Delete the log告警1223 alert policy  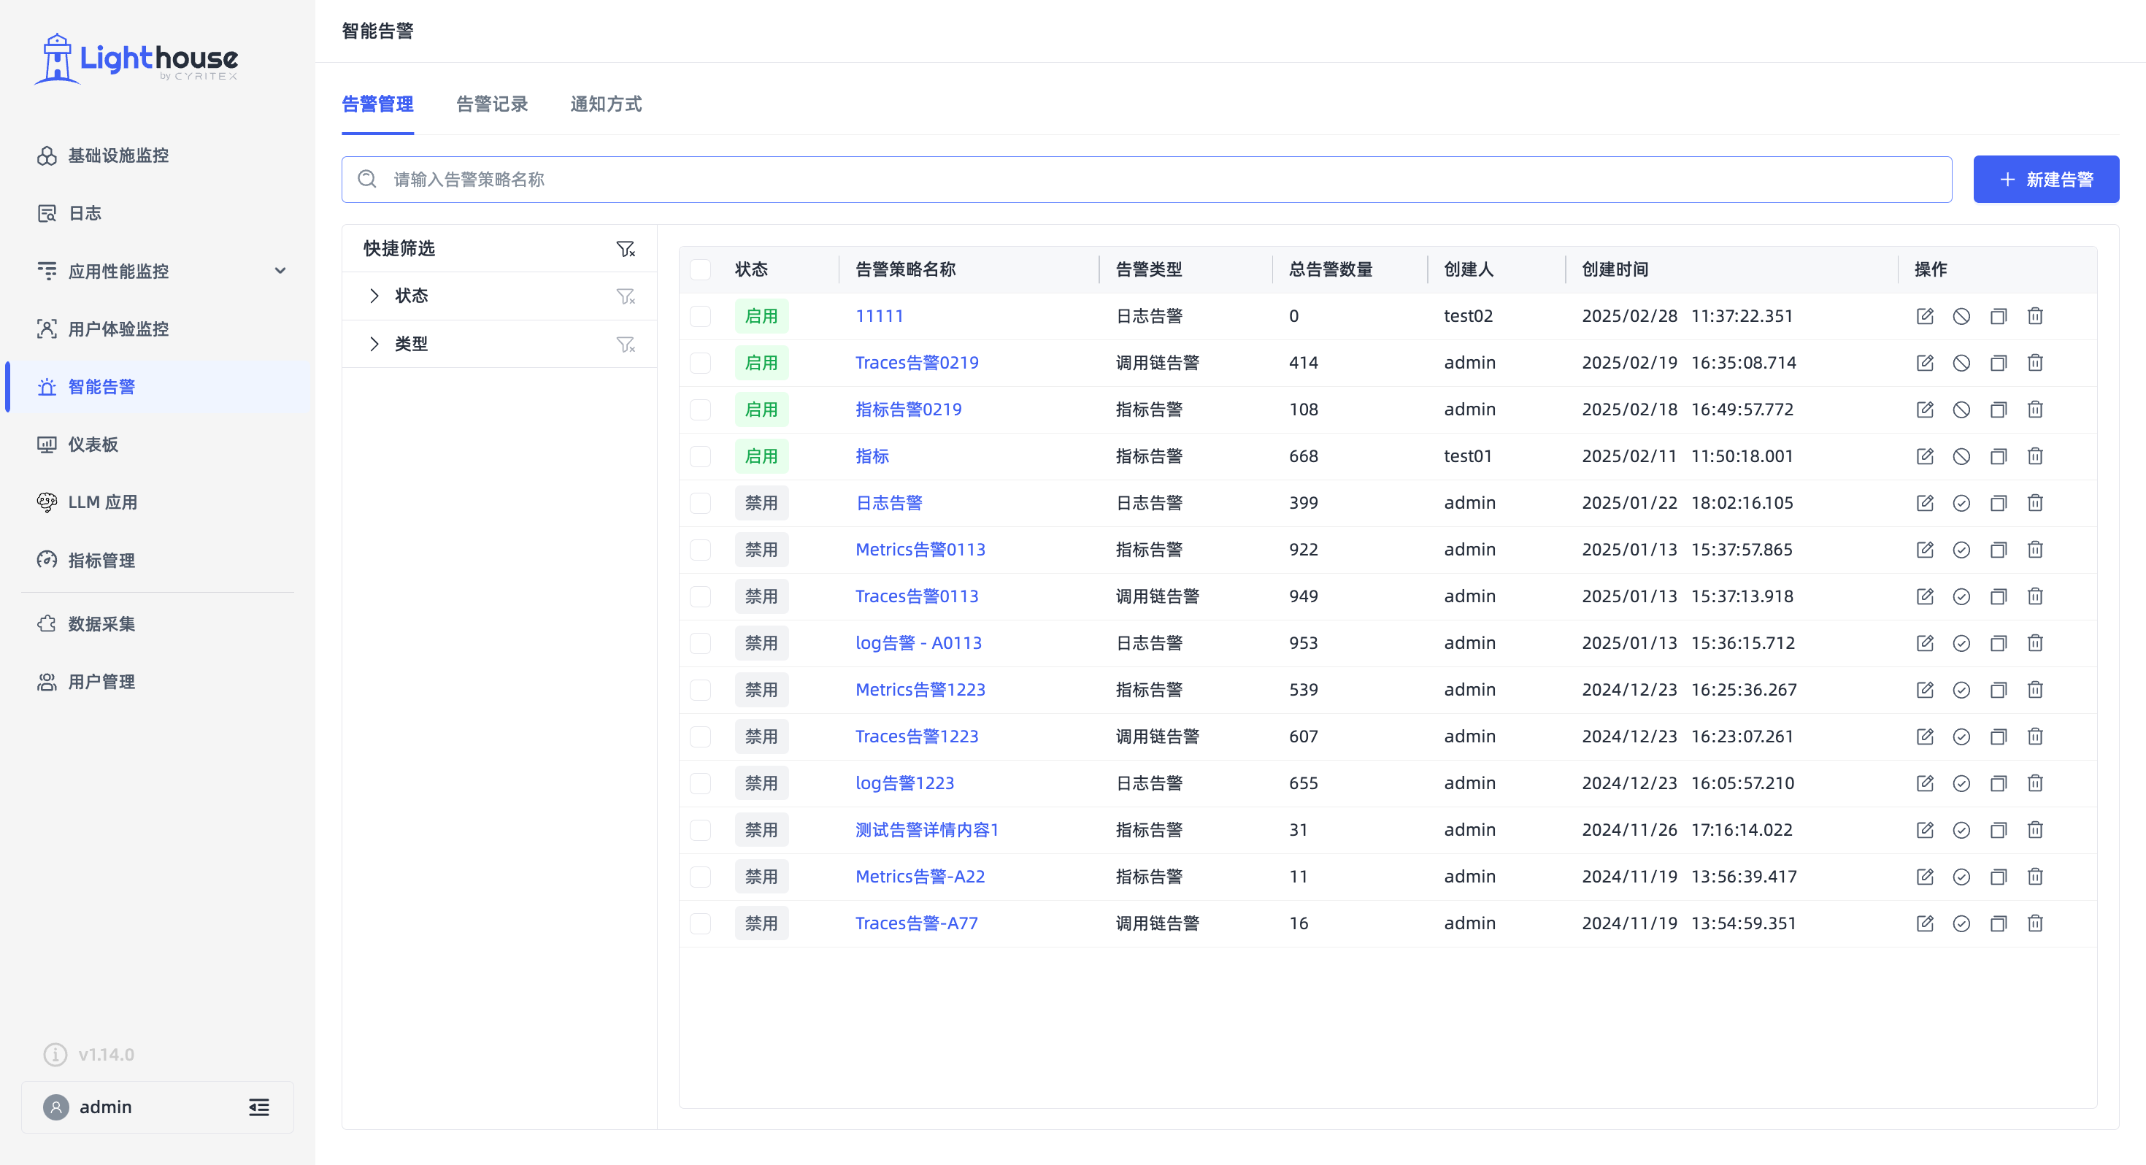pos(2034,783)
